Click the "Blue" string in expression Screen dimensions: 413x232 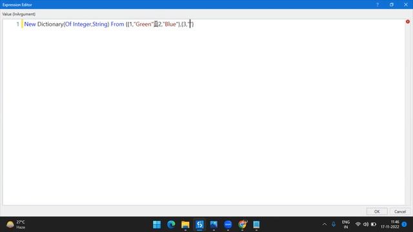[x=170, y=24]
